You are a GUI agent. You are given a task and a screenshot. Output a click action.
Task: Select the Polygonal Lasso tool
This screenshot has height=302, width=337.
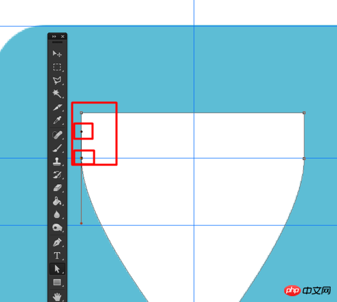pos(57,80)
